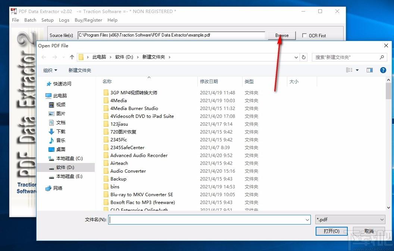Click the 2345Pic folder icon

(x=106, y=140)
